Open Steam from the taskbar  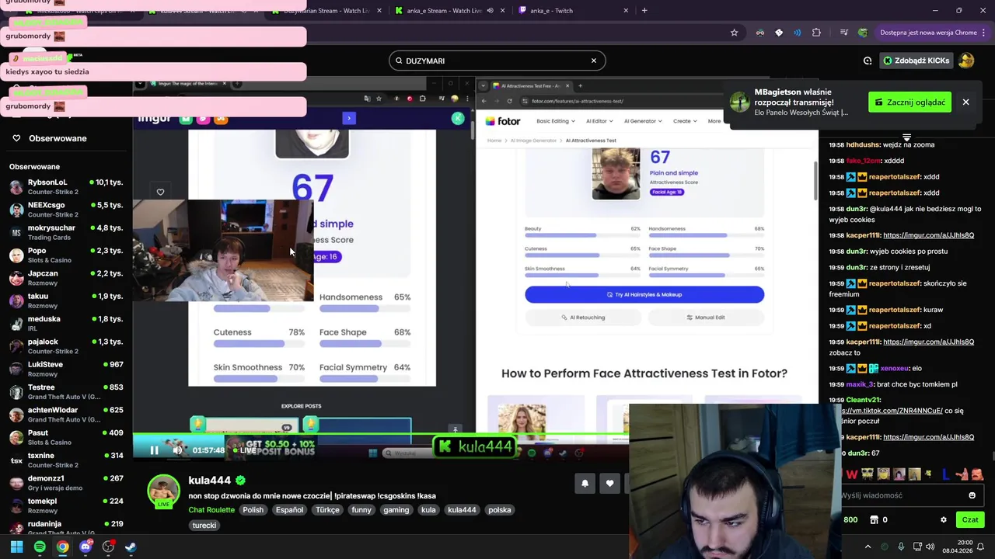tap(131, 547)
